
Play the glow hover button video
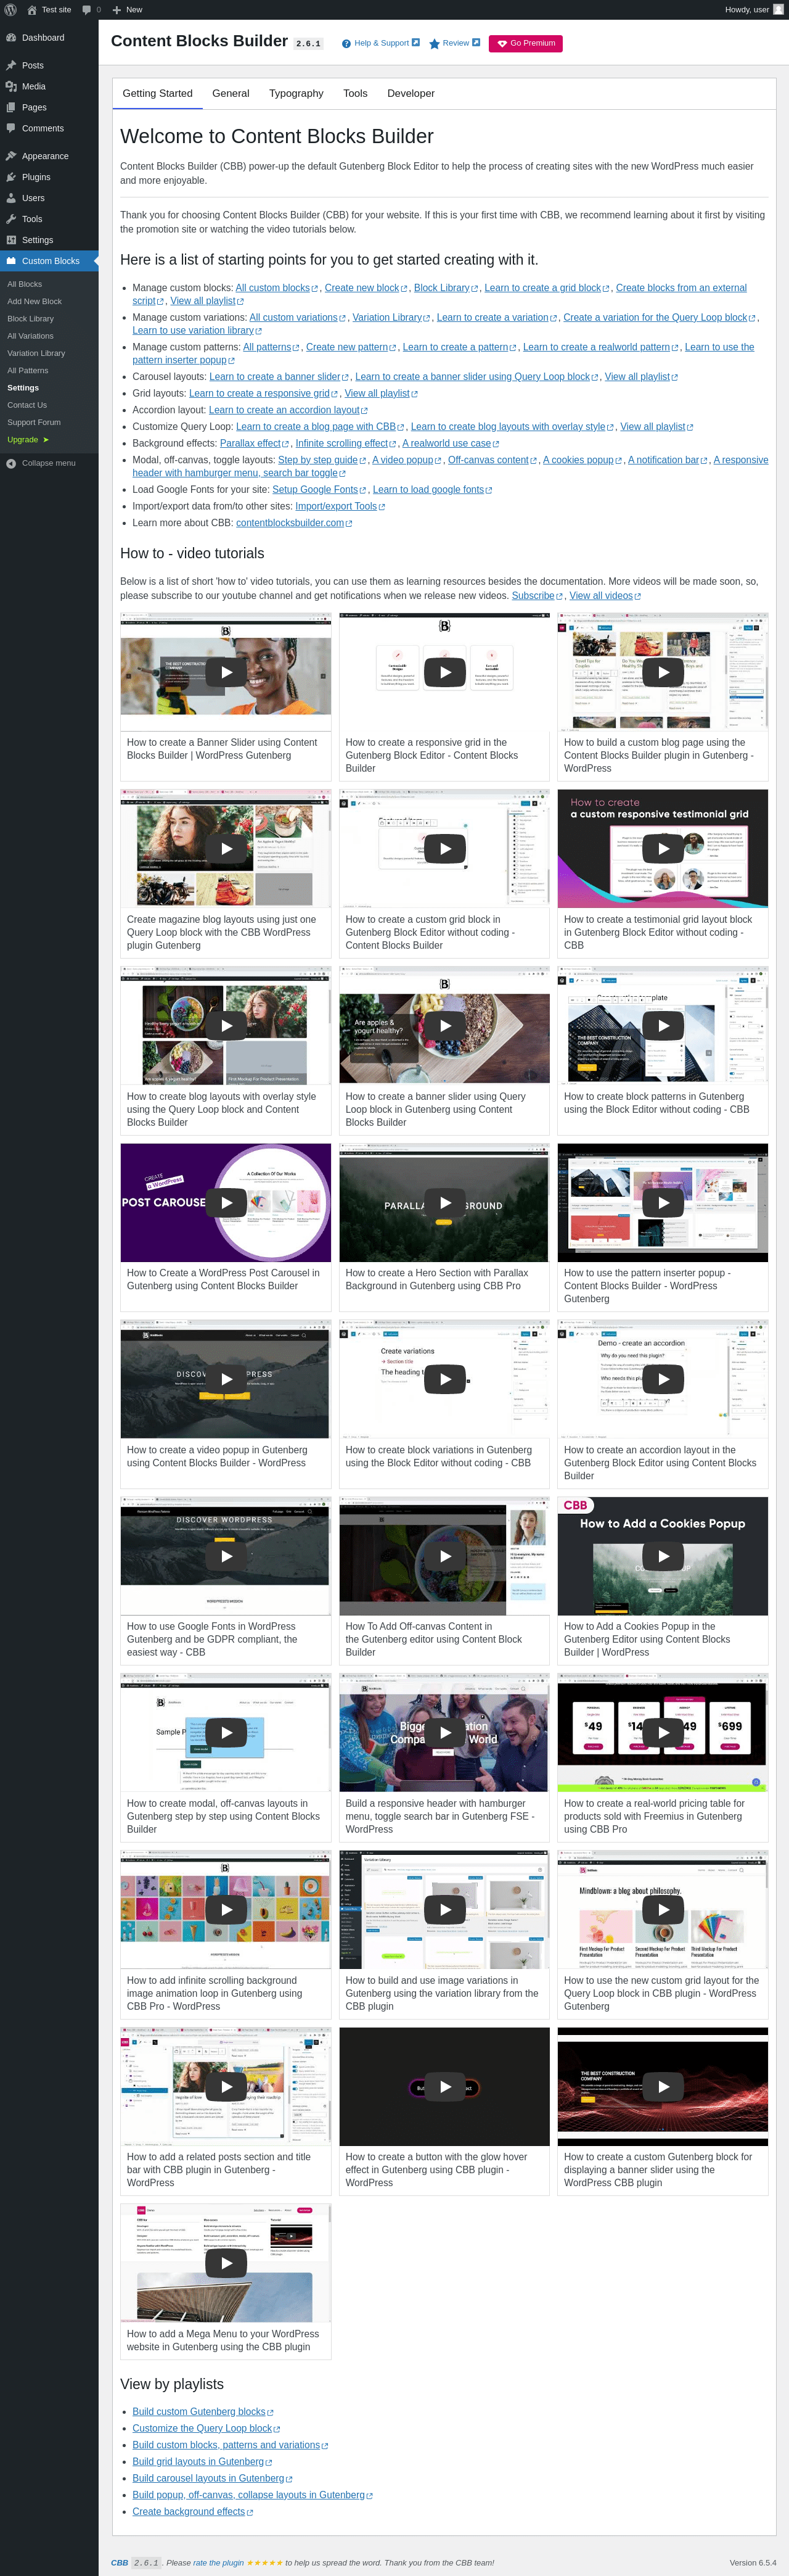click(x=444, y=2087)
